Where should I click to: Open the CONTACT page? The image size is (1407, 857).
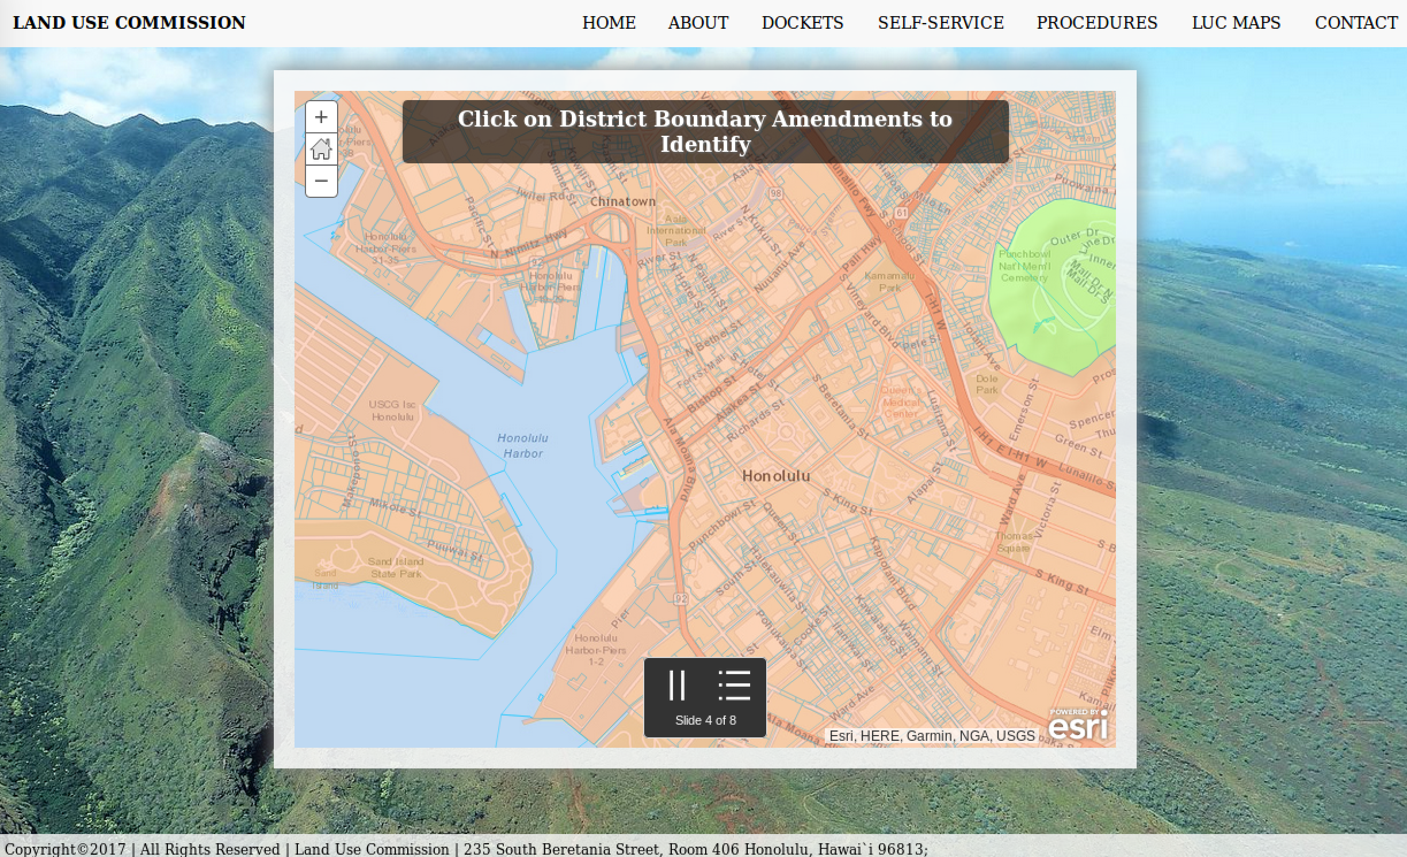pos(1356,23)
